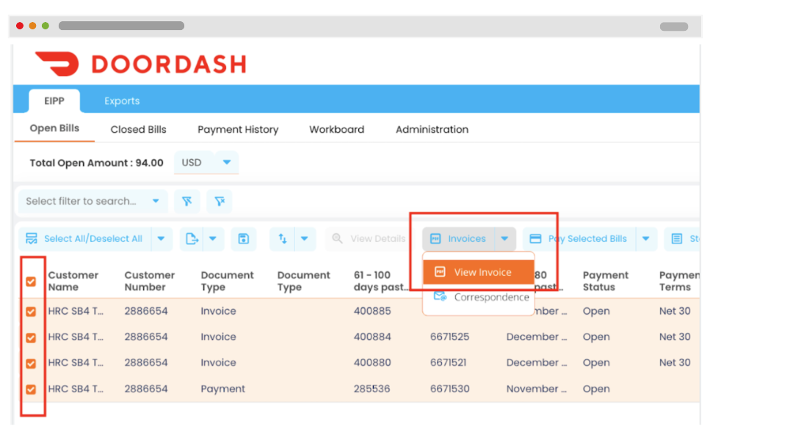Toggle the header select-all checkbox
Viewport: 793px width, 440px height.
pos(31,282)
